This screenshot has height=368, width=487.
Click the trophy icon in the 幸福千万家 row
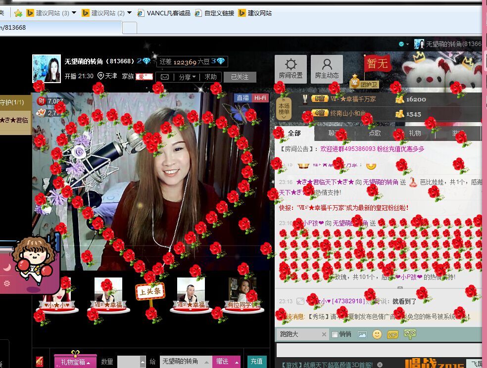click(305, 99)
